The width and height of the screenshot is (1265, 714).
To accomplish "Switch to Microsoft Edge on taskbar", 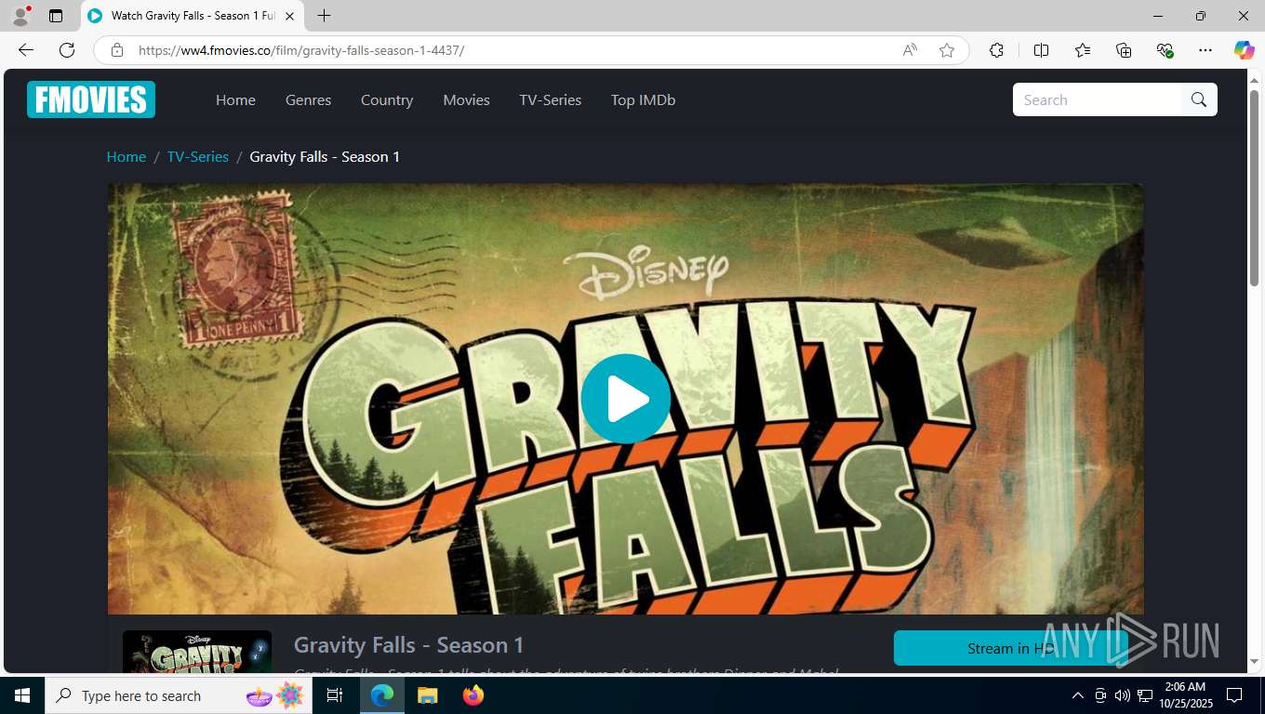I will tap(382, 695).
